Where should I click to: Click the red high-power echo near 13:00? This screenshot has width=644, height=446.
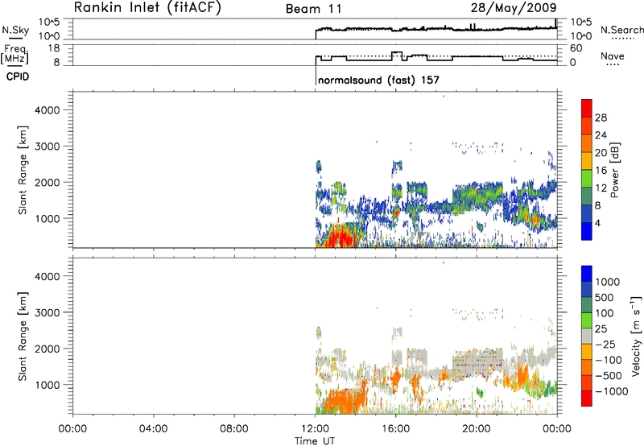pyautogui.click(x=341, y=237)
